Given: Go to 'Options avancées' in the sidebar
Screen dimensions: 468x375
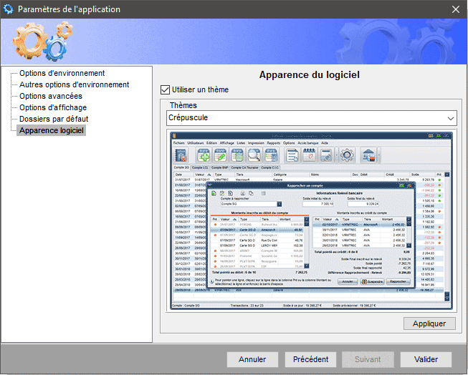Looking at the screenshot, I should [50, 96].
